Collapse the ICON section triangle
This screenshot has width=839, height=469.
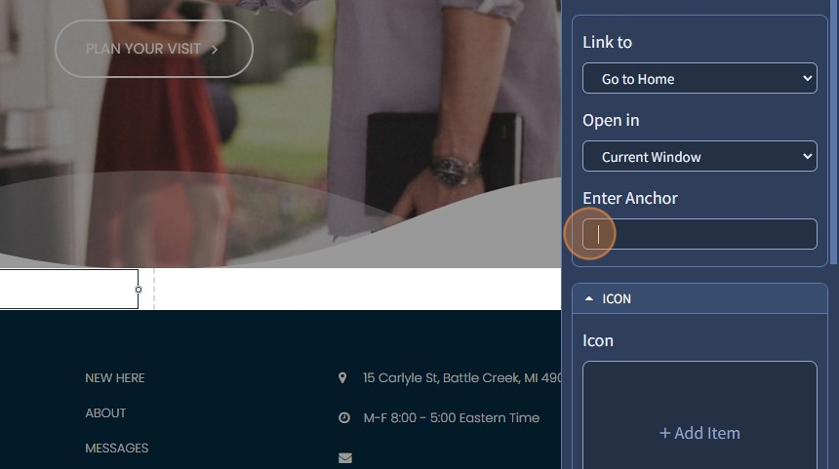pos(589,298)
